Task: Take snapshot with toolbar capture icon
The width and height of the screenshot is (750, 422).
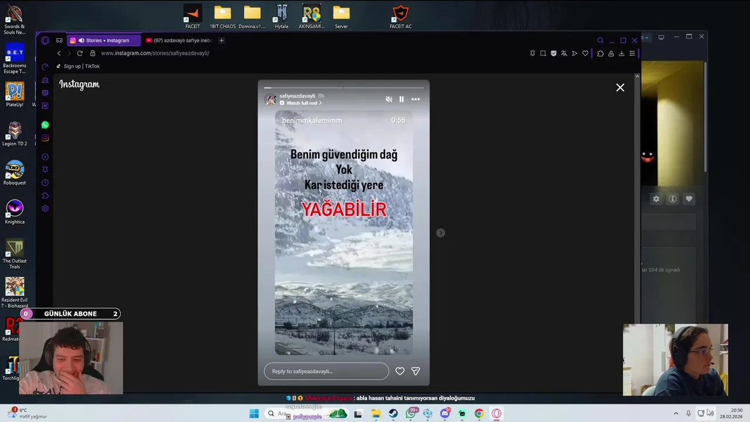Action: click(x=543, y=53)
